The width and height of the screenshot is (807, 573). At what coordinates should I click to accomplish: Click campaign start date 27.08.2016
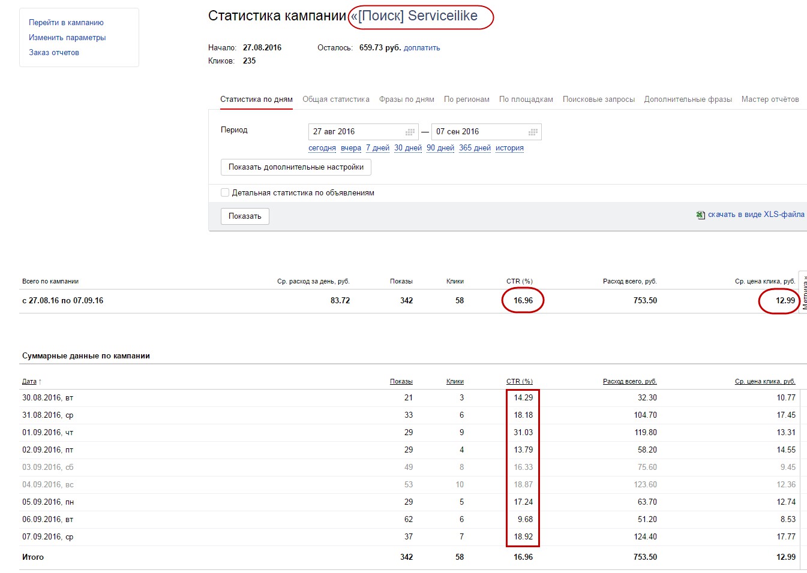262,48
